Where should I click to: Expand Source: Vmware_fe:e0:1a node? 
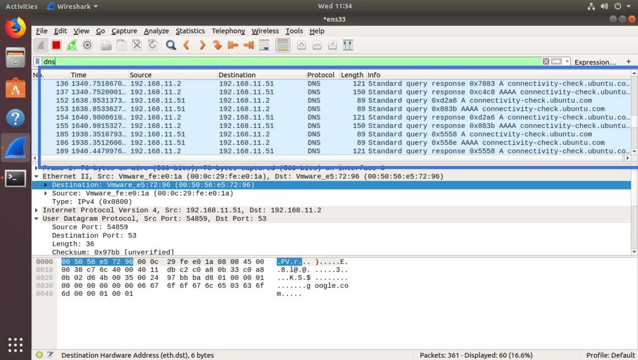pyautogui.click(x=45, y=193)
